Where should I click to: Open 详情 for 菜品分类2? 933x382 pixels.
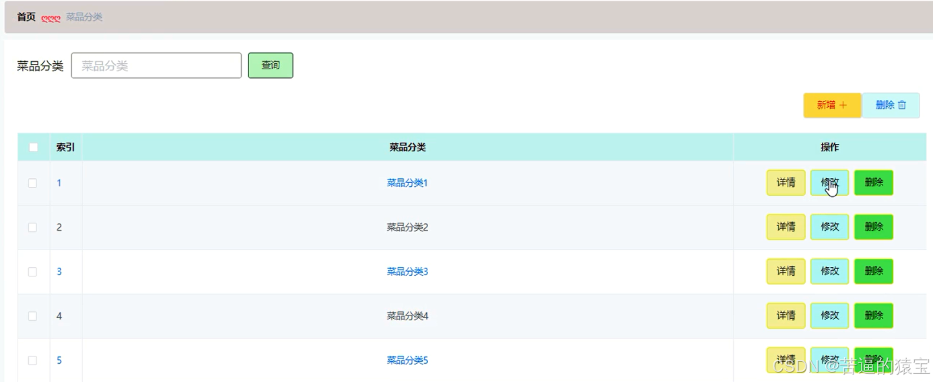[786, 227]
